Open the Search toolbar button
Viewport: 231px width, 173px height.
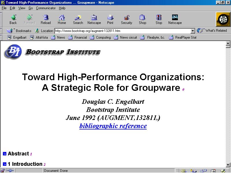(x=78, y=19)
